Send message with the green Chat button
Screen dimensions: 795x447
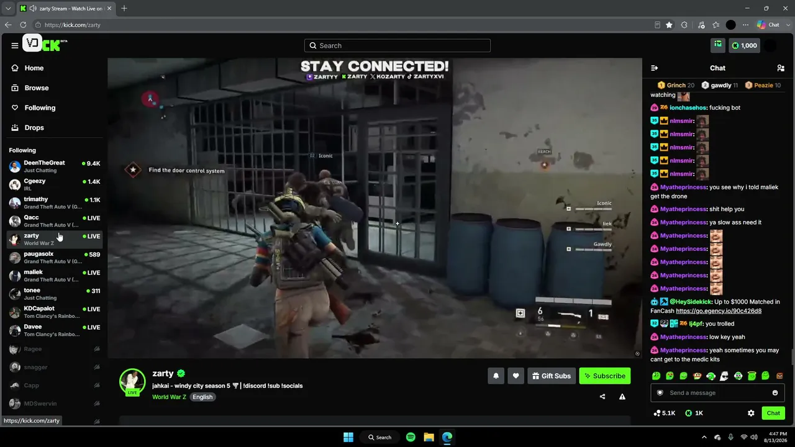773,413
